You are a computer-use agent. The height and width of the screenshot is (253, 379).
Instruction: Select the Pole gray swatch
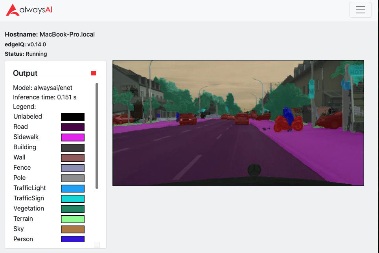(x=72, y=178)
